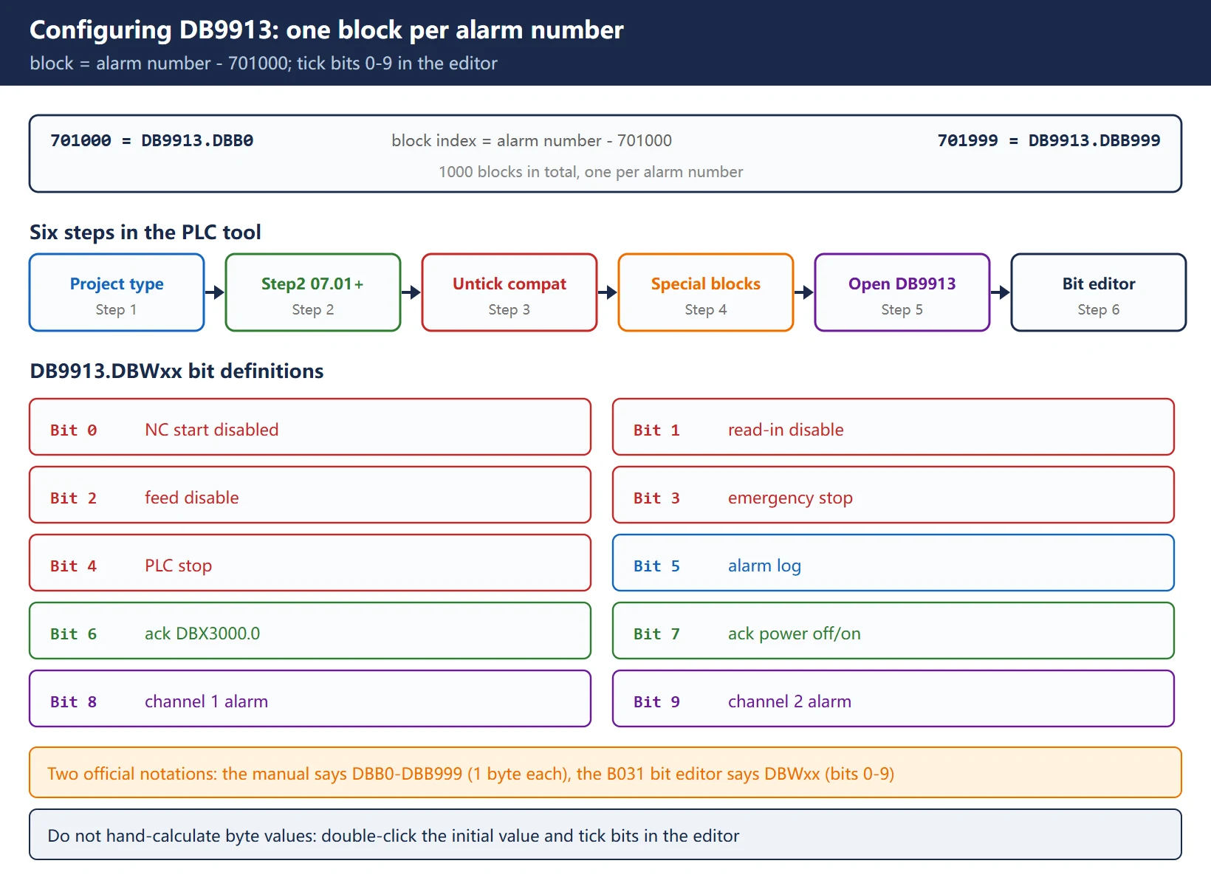Select the Open DB9913 Step 5 box
1211x886 pixels.
(x=902, y=292)
